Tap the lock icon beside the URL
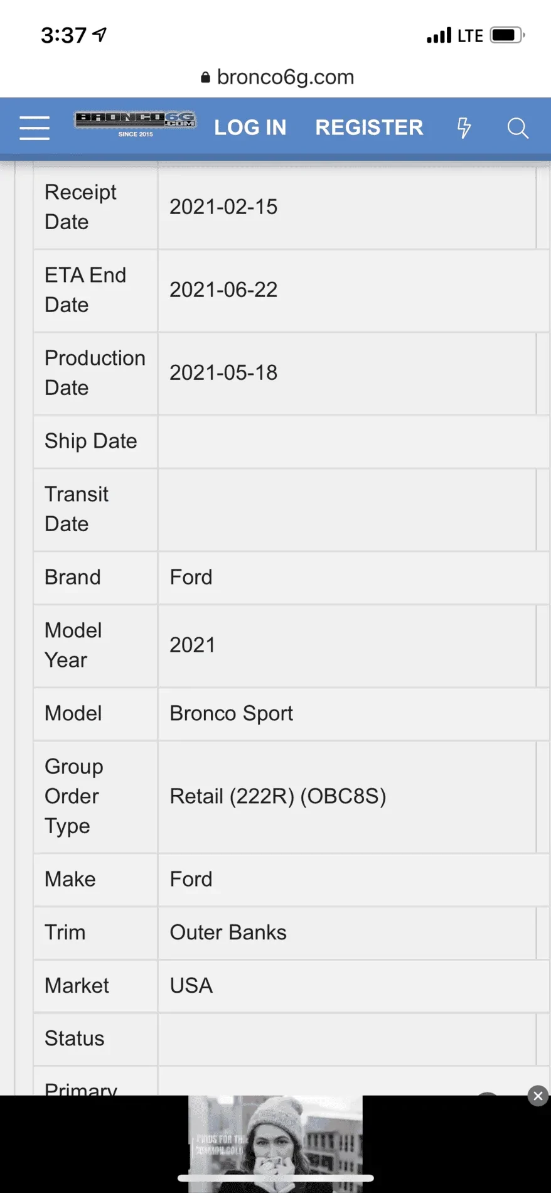This screenshot has height=1193, width=551. (205, 77)
